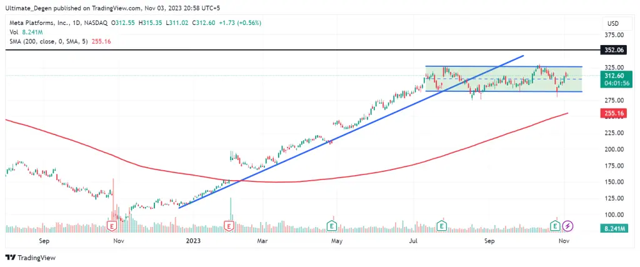Click the USD currency label

pos(613,23)
